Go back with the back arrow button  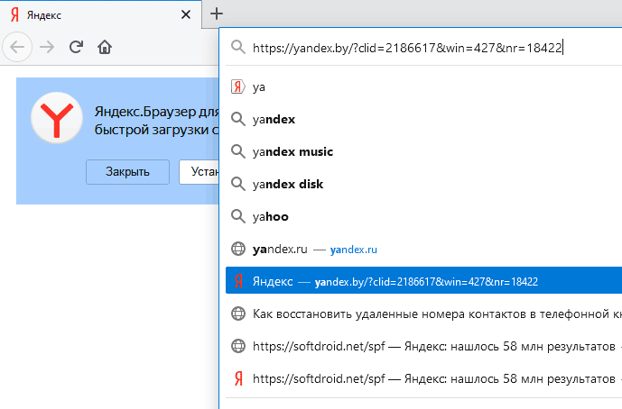coord(17,47)
